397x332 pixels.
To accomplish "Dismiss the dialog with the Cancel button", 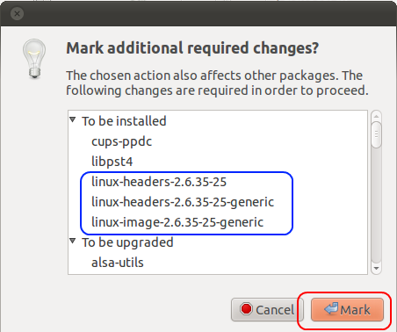I will point(267,309).
